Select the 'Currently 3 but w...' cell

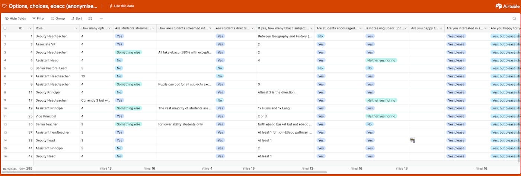point(96,100)
